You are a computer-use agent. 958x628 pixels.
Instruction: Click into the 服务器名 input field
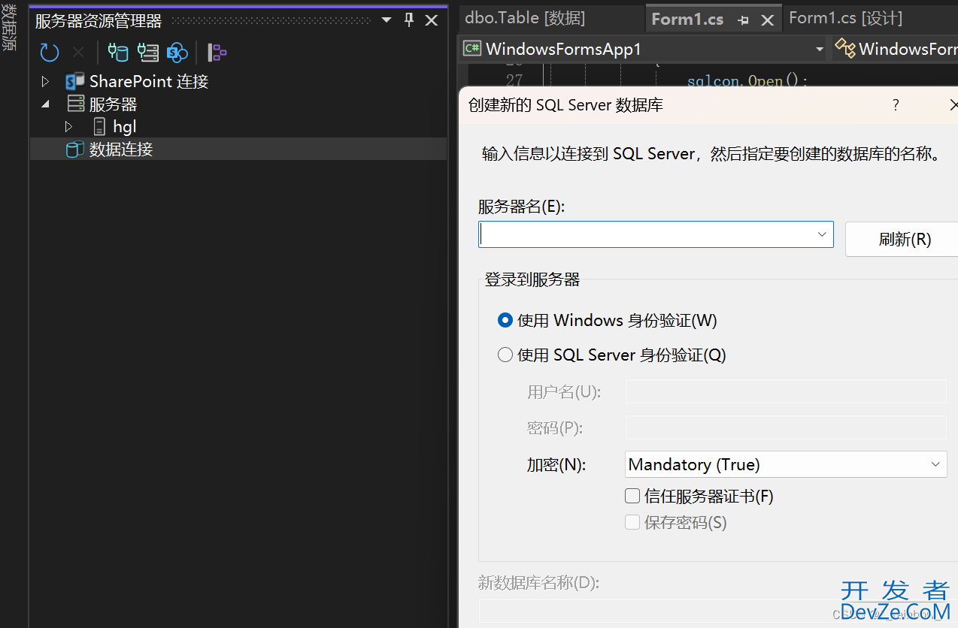click(x=646, y=234)
